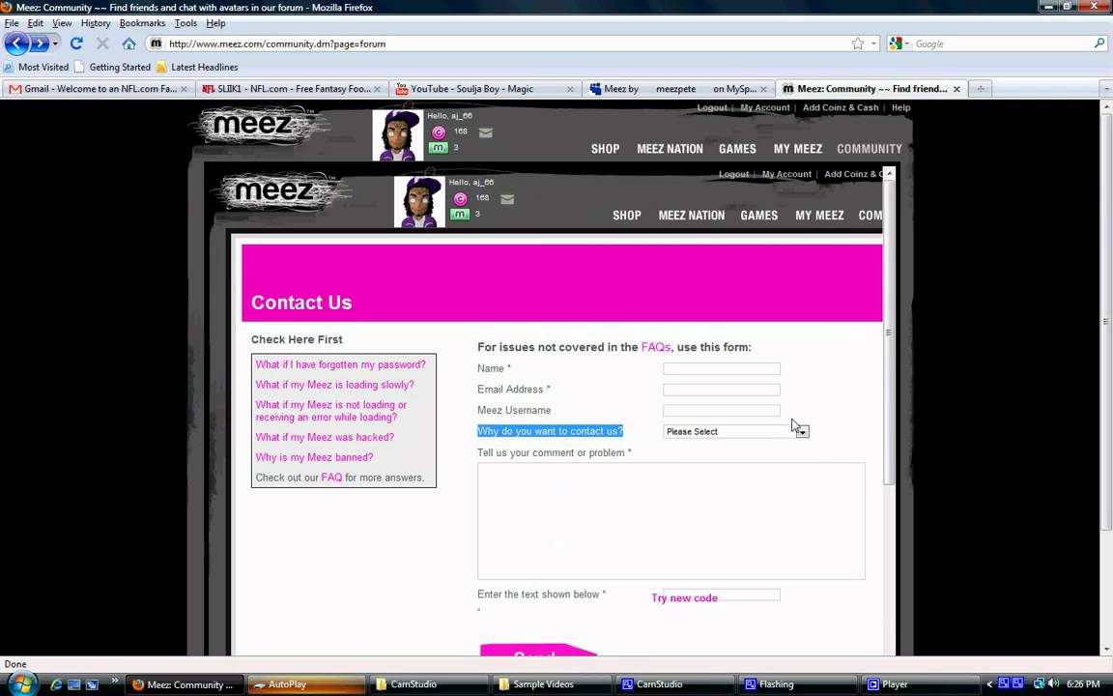Open the Most Visited bookmarks folder
Image resolution: width=1113 pixels, height=696 pixels.
pyautogui.click(x=36, y=67)
